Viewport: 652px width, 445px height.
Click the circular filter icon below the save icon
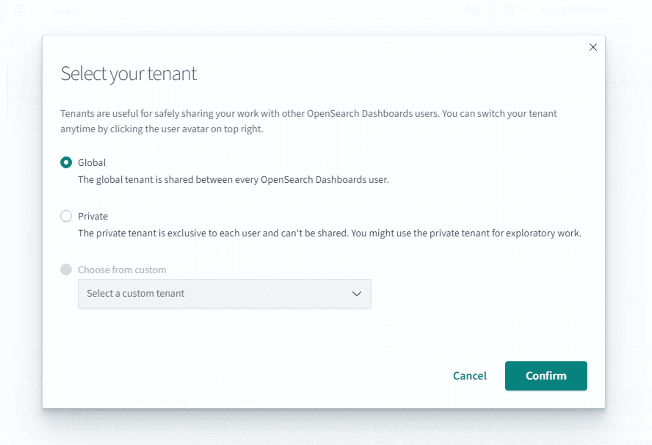tap(15, 40)
